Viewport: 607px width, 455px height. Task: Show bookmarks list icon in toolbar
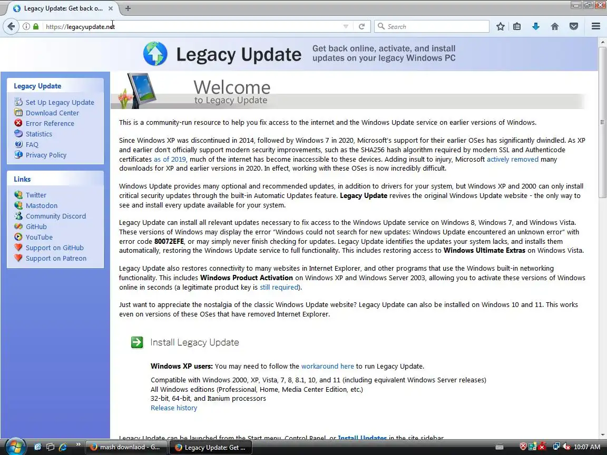(x=517, y=26)
